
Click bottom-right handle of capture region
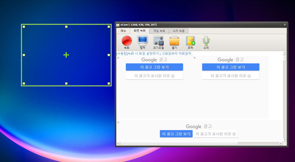[x=109, y=83]
